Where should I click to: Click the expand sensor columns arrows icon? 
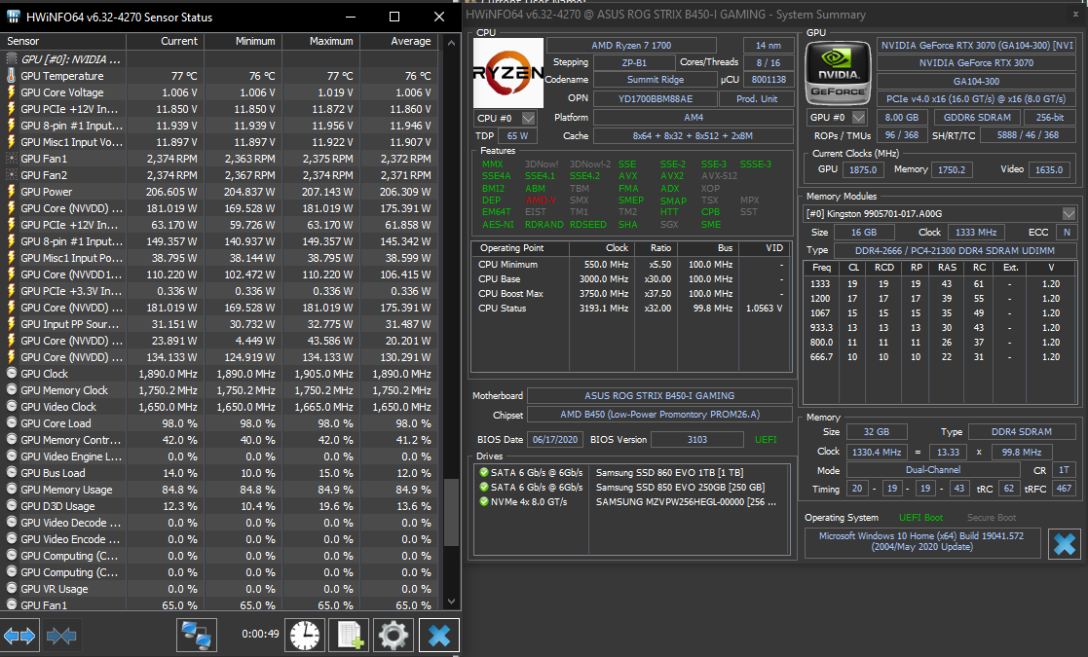pos(19,636)
